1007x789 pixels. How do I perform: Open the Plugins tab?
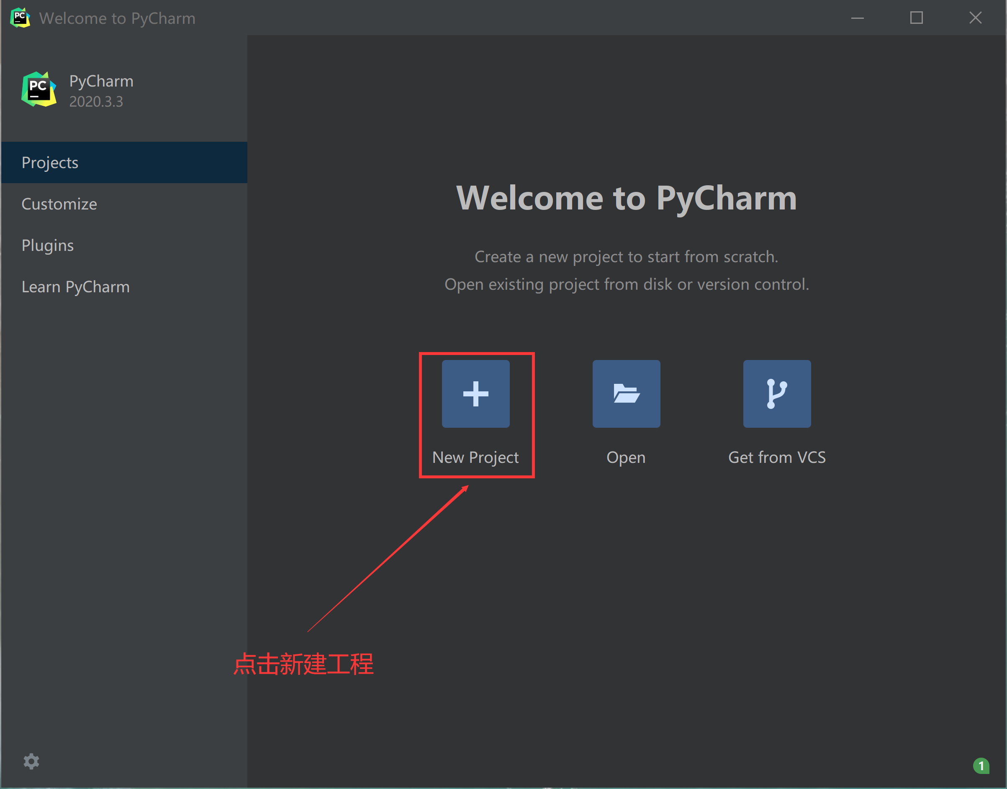pyautogui.click(x=48, y=245)
